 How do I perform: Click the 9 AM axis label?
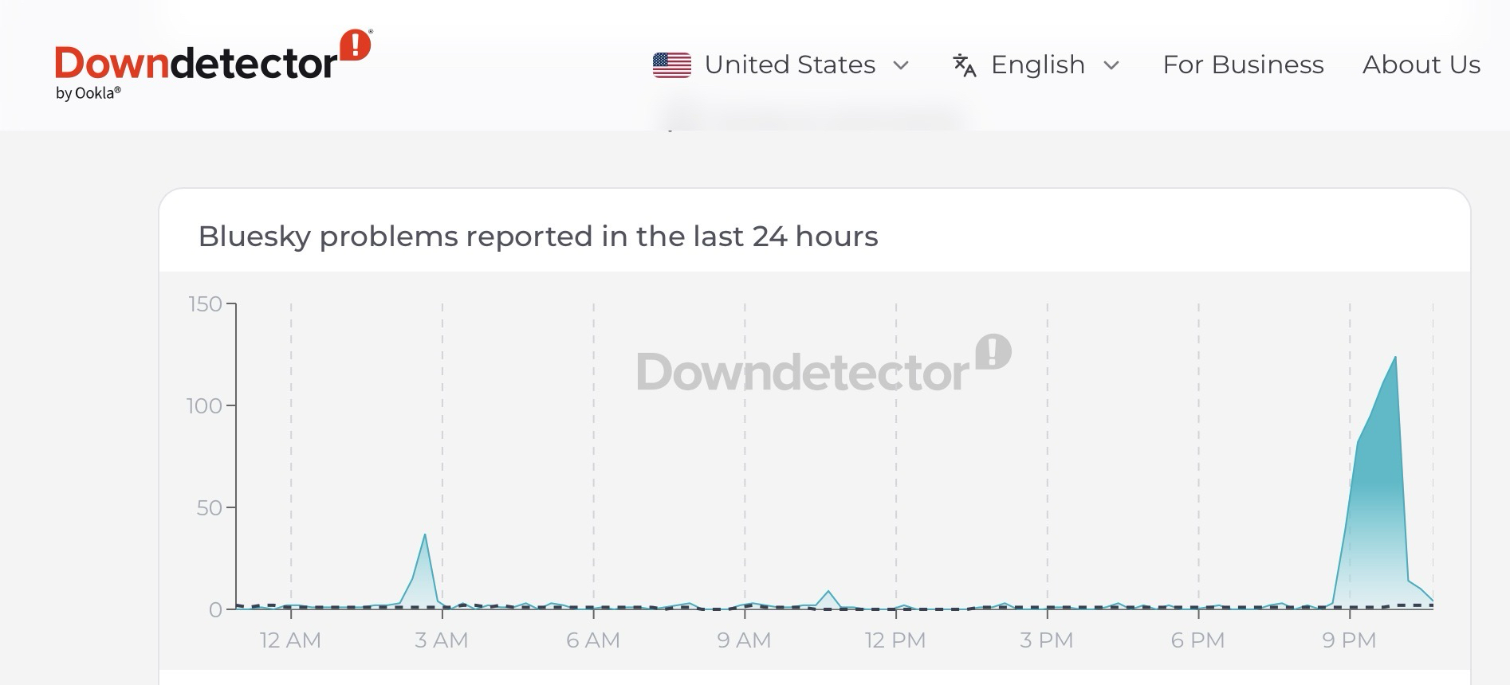coord(744,640)
